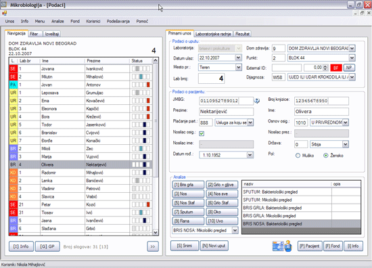372x268 pixels.
Task: Click the [10] Uvo analysis button
Action: pos(222,221)
